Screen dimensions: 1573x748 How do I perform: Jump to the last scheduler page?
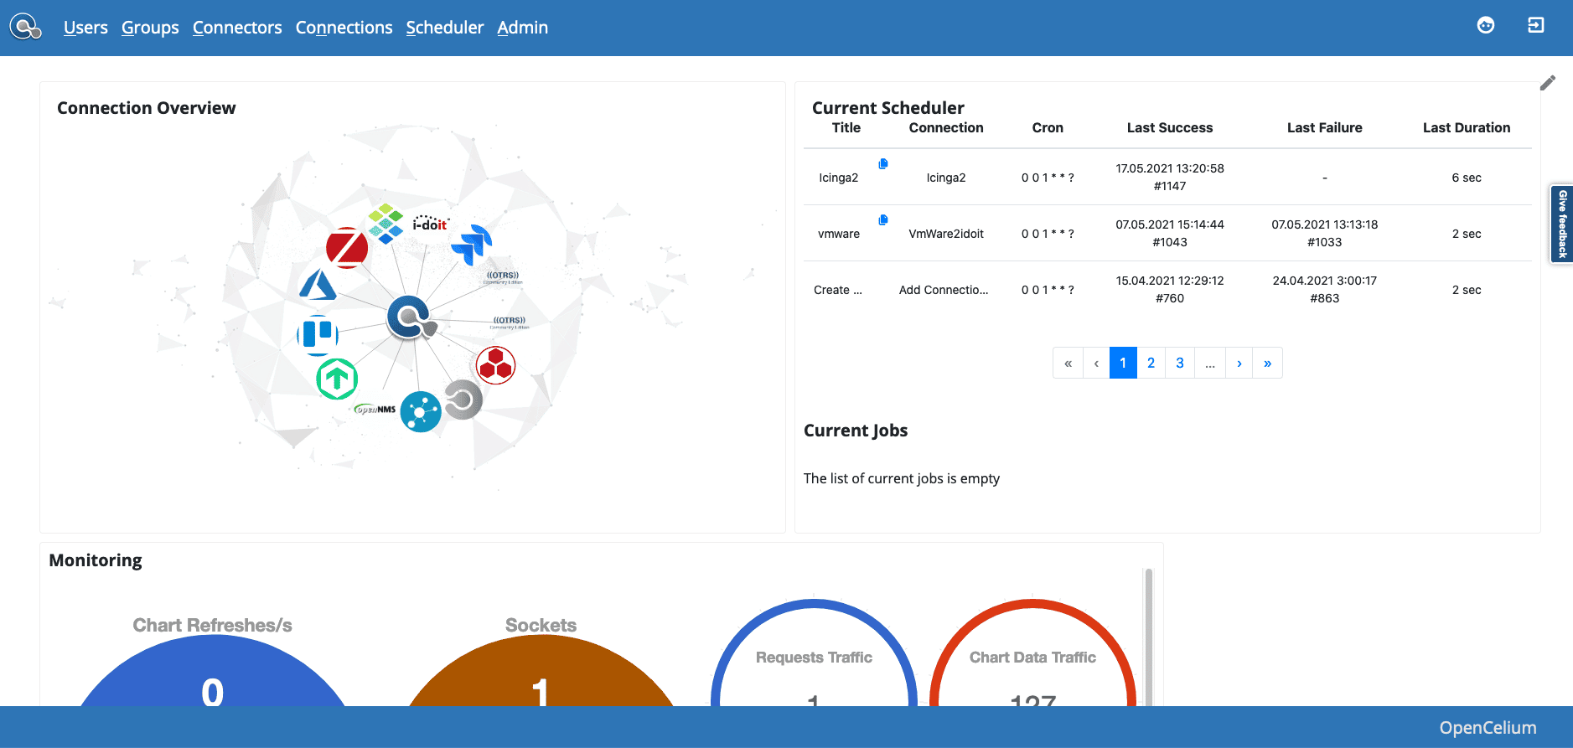pos(1267,363)
